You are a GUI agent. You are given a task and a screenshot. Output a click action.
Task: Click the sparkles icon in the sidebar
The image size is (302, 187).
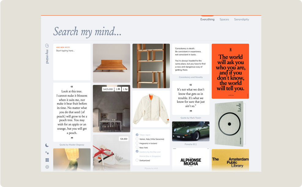coord(47,153)
